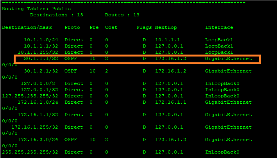Click the Destination/Mask column header

point(27,28)
